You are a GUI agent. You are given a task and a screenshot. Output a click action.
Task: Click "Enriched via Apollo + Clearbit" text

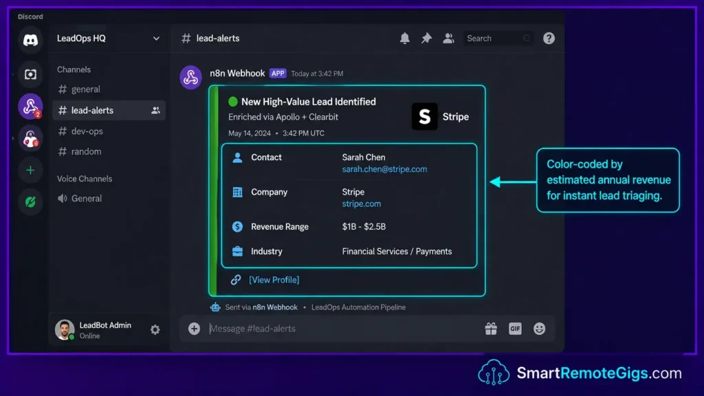pyautogui.click(x=283, y=117)
